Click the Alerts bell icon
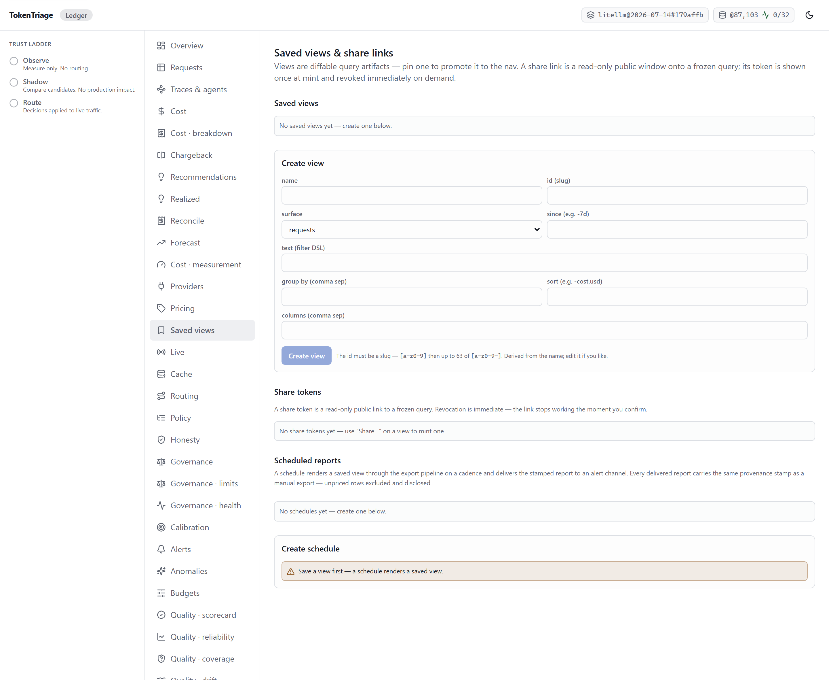The image size is (829, 680). coord(161,549)
